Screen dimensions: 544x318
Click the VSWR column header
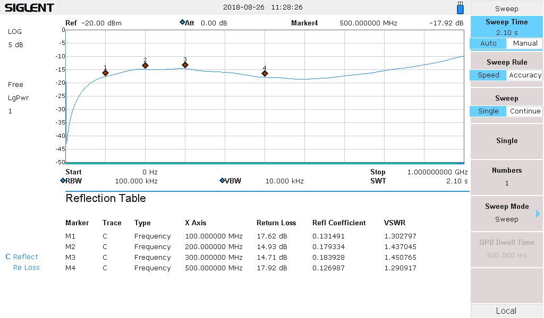click(395, 223)
